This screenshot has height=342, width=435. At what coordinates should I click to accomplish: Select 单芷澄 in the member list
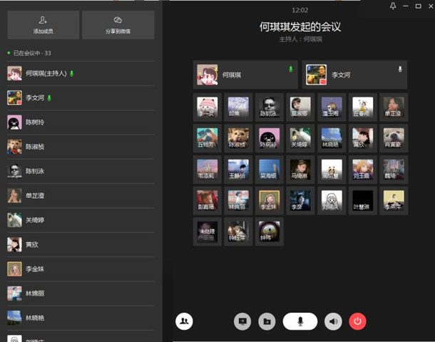click(x=36, y=196)
